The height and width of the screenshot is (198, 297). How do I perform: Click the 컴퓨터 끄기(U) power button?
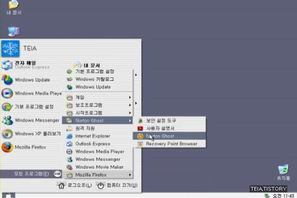(x=117, y=185)
